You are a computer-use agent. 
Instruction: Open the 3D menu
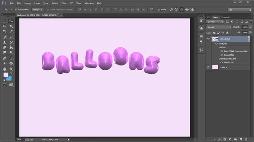[x=71, y=4]
